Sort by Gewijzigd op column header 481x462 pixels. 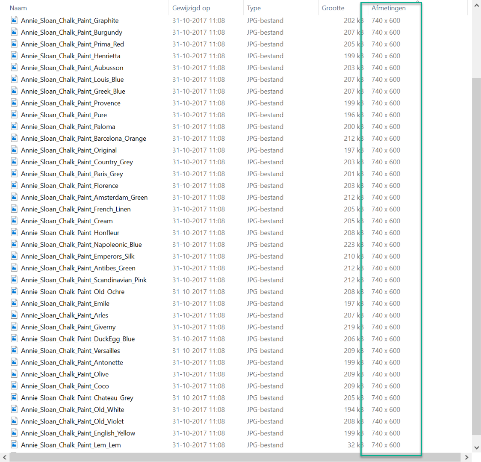click(191, 8)
